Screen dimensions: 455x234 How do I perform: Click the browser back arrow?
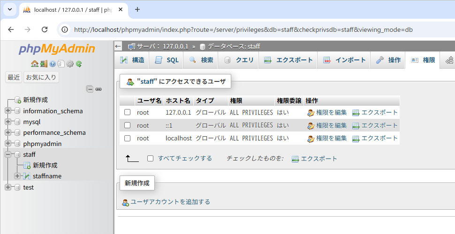(x=11, y=29)
